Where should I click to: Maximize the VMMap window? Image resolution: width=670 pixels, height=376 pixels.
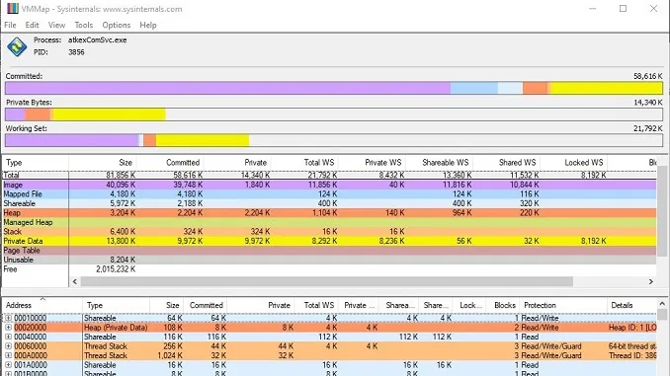pyautogui.click(x=623, y=9)
